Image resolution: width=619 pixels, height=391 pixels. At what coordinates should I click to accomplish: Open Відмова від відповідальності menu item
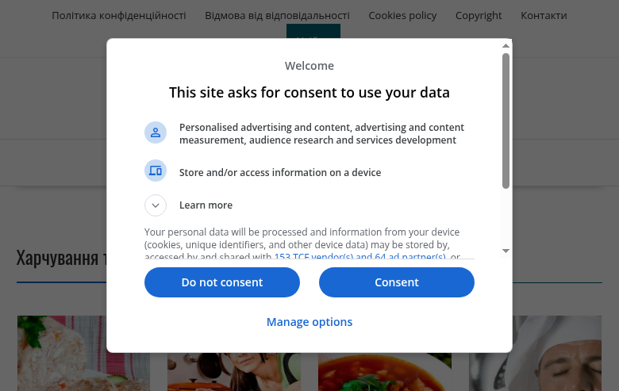point(277,15)
